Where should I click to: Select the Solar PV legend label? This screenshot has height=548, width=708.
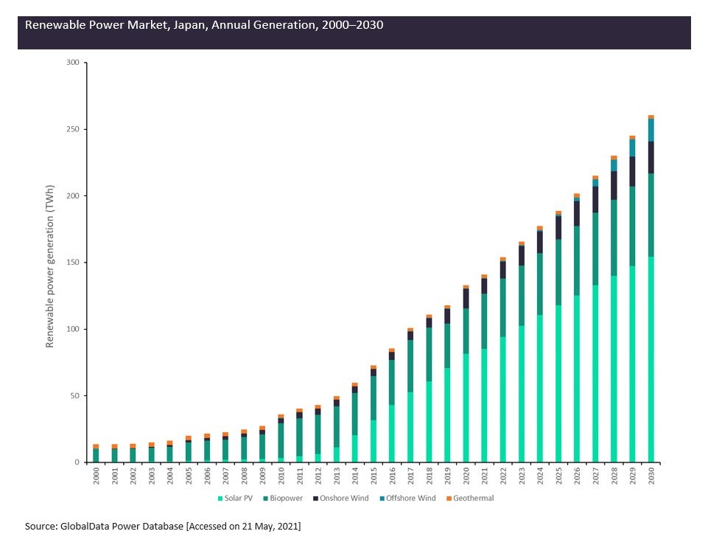pos(237,499)
